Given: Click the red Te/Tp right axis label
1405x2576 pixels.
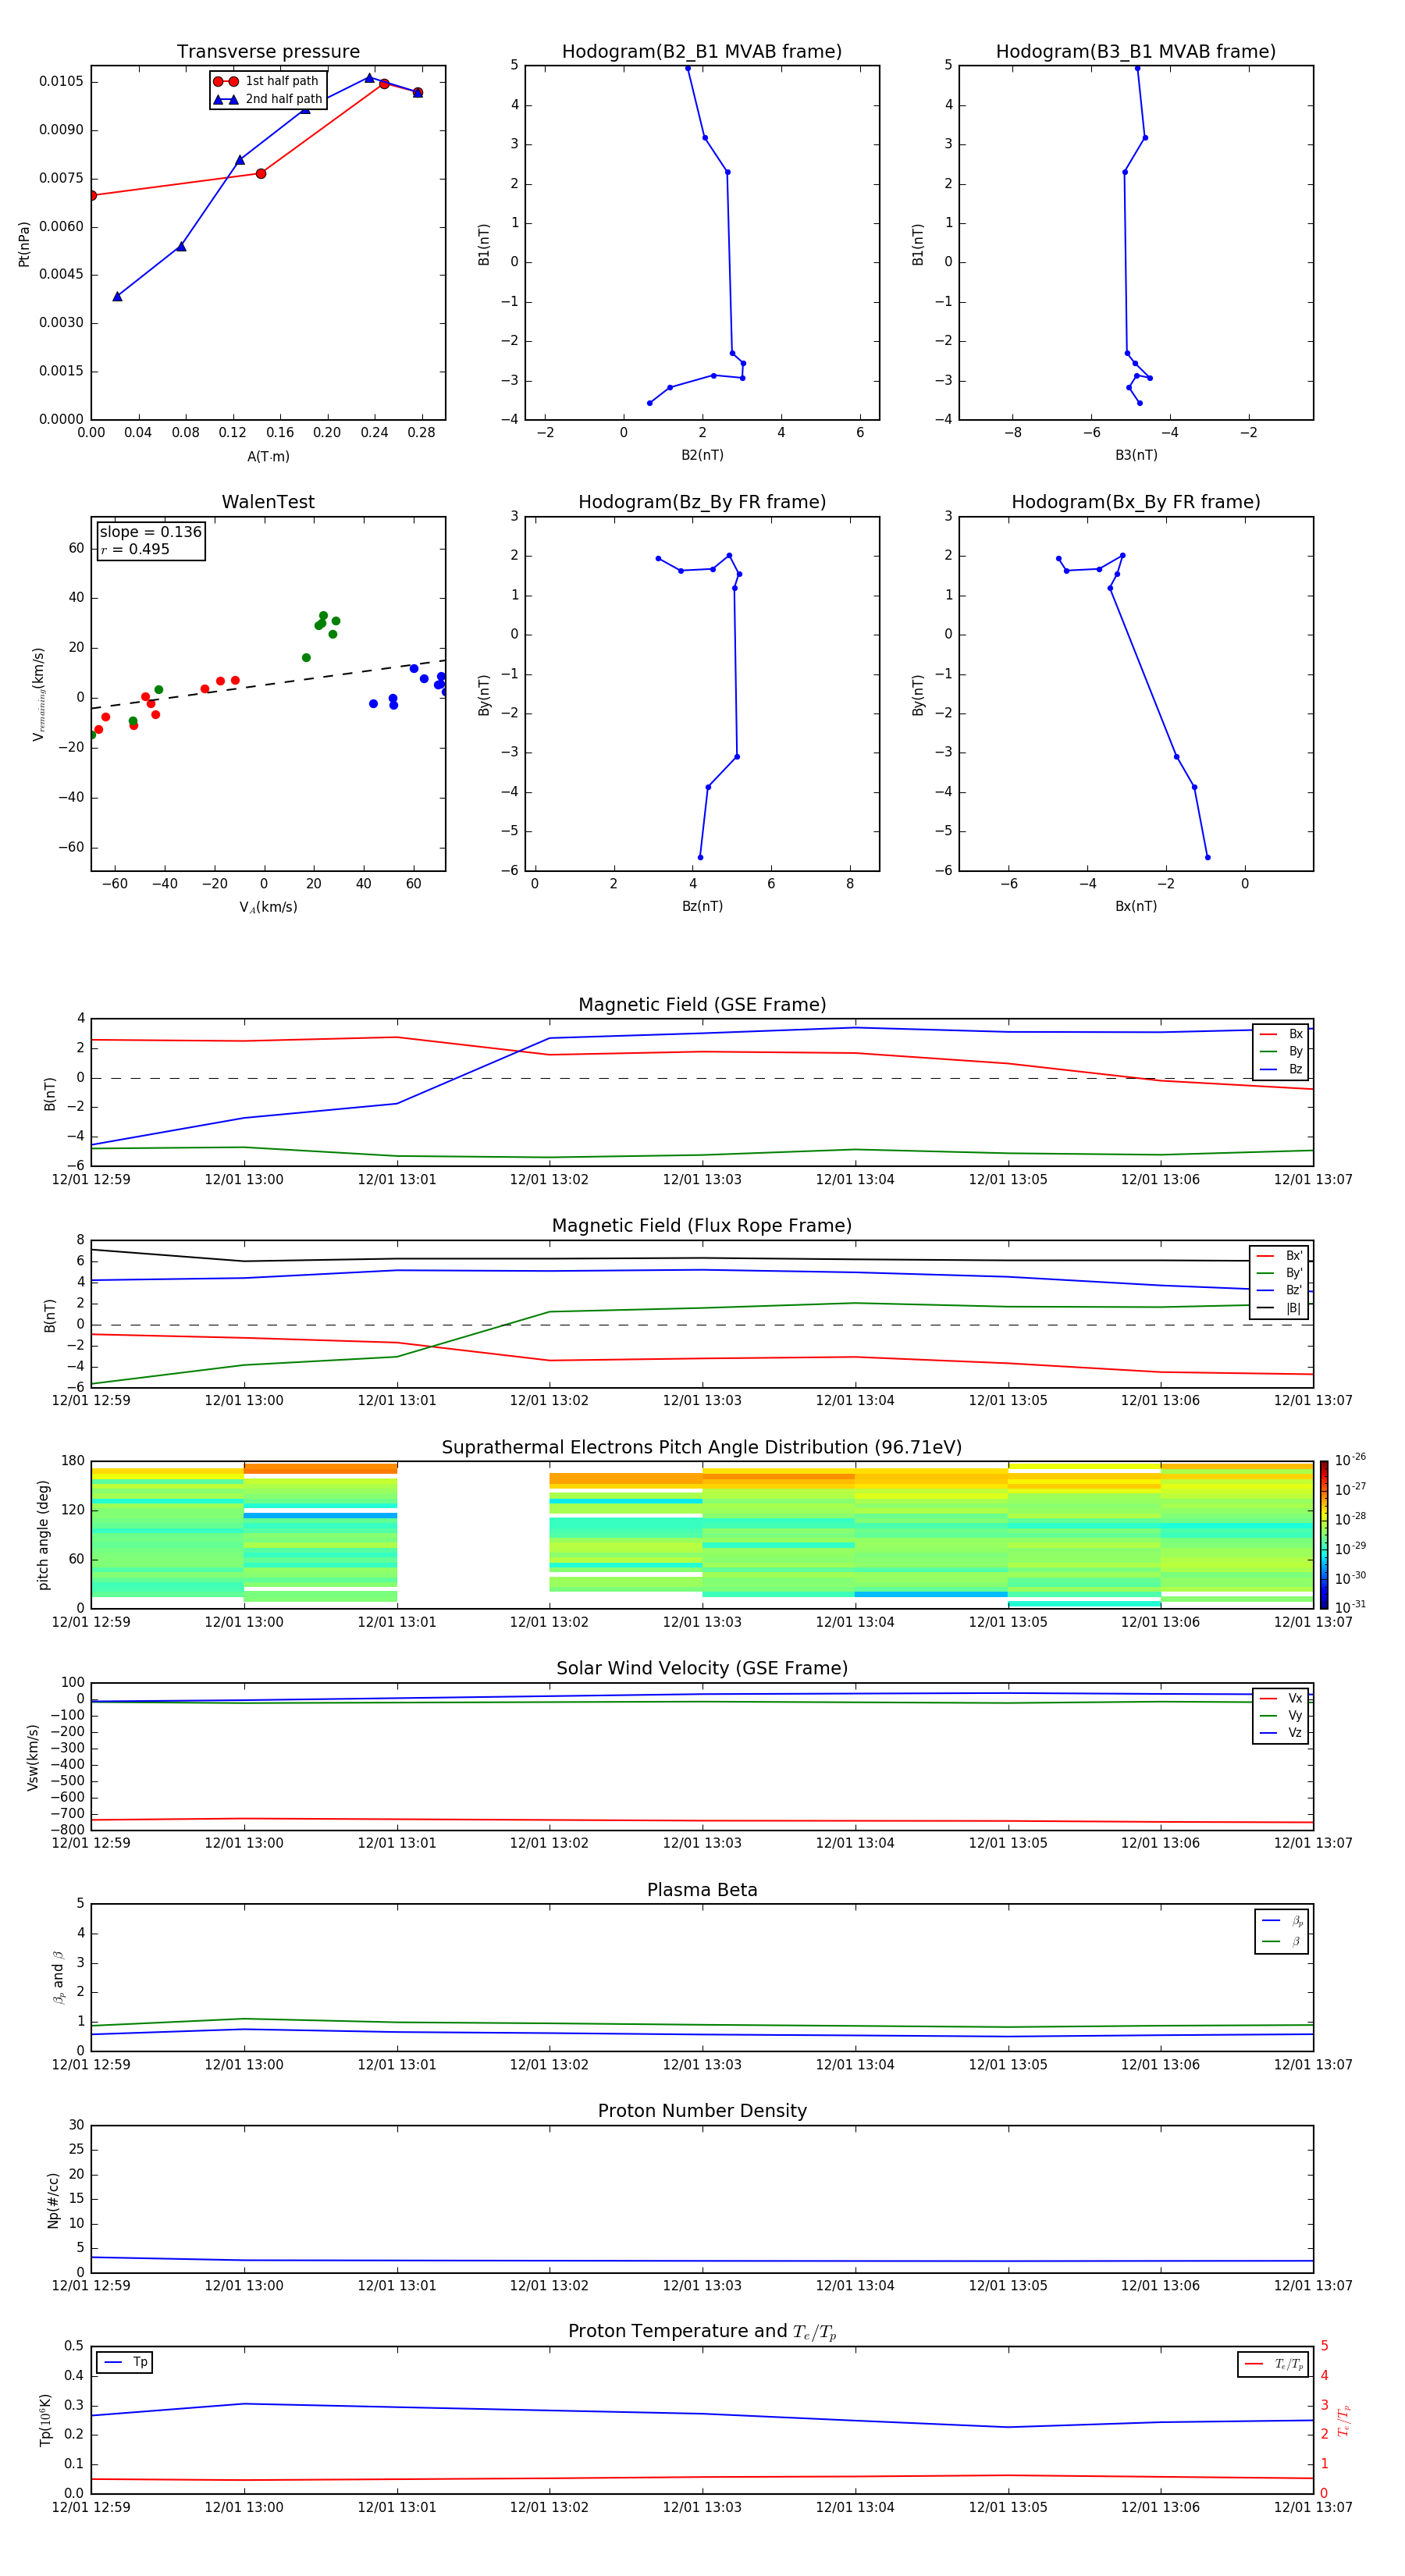Looking at the screenshot, I should tap(1343, 2421).
